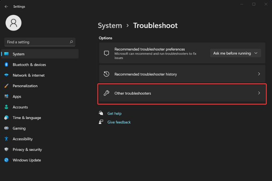Viewport: 272px width, 181px height.
Task: Expand Other troubleshooters chevron arrow
Action: pos(259,93)
